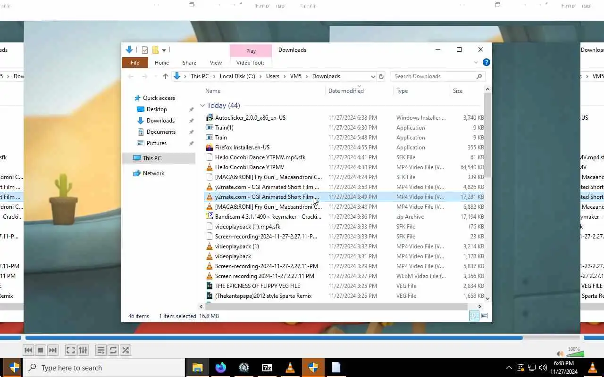Screen dimensions: 604x377
Task: Switch to the Share ribbon tab
Action: (189, 63)
